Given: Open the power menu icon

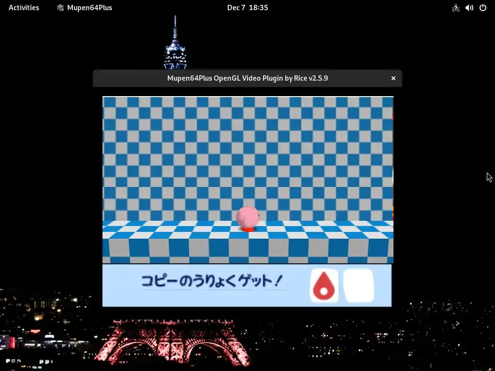Looking at the screenshot, I should tap(483, 8).
